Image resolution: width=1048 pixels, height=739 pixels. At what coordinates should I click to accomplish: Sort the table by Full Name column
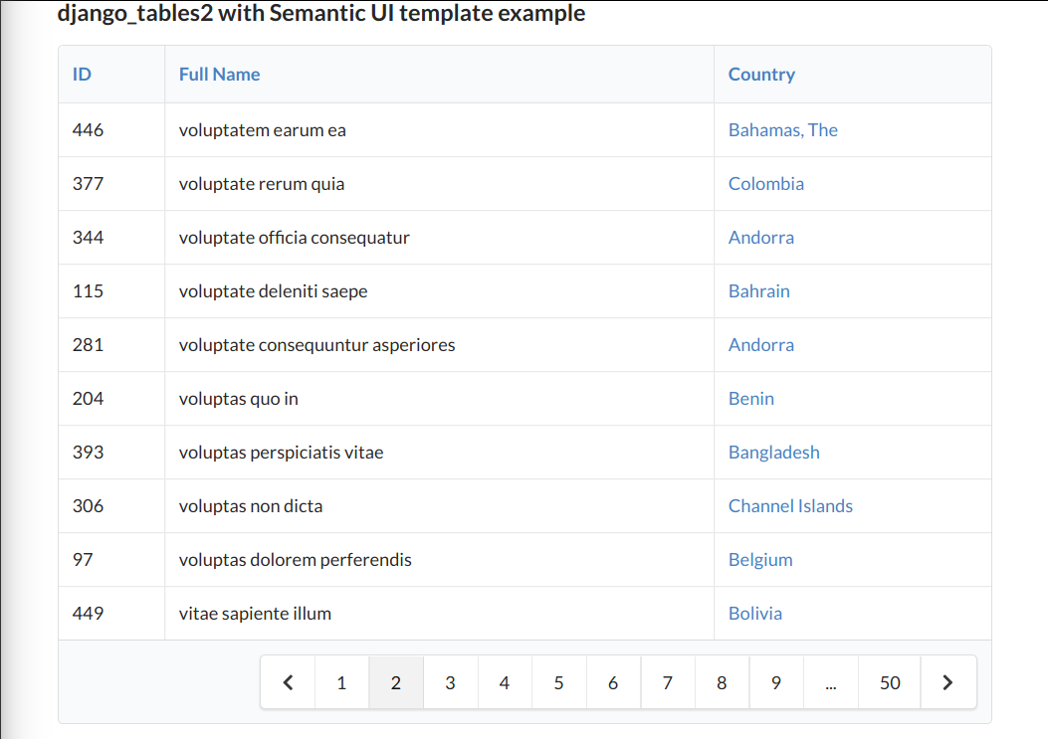pos(219,74)
